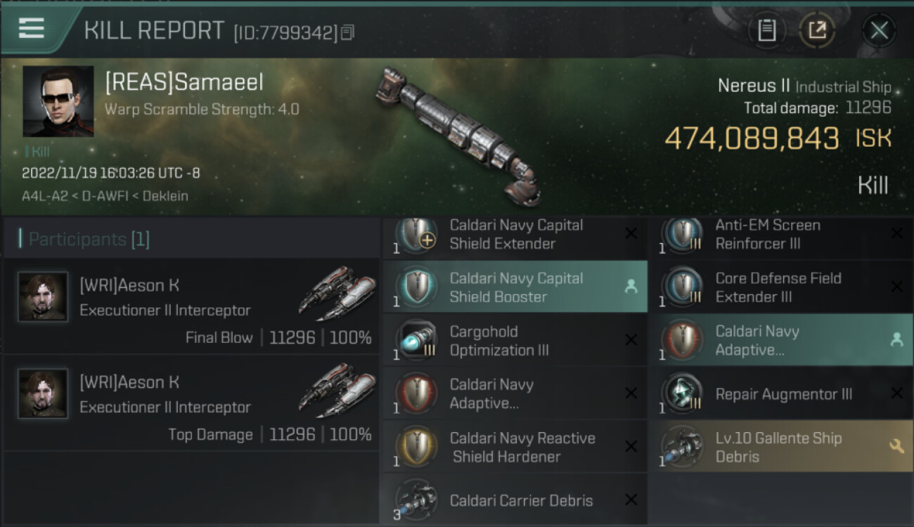
Task: Select Aeson K's Top Damage entry
Action: pyautogui.click(x=191, y=404)
